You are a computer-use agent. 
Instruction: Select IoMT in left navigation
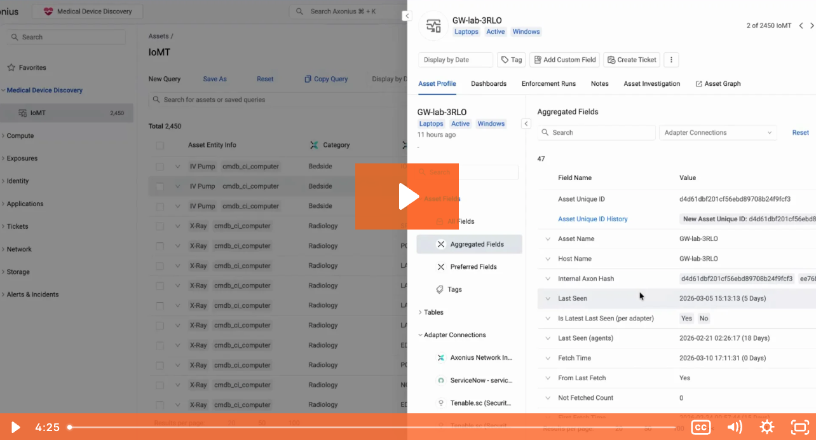(67, 113)
